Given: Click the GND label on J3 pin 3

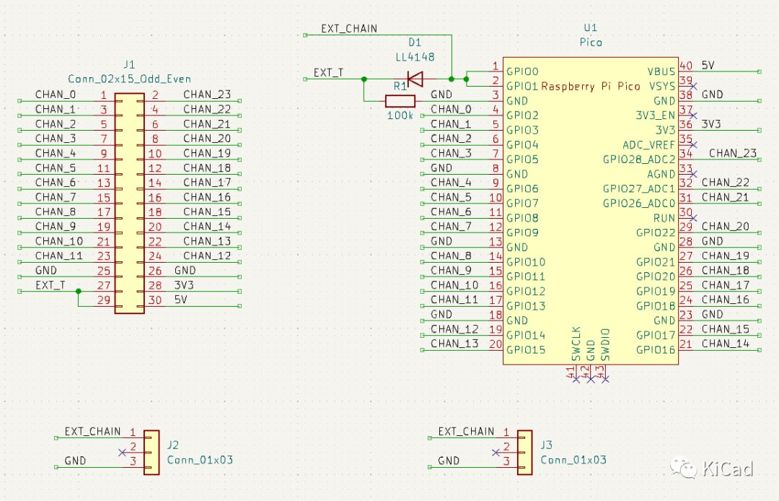Looking at the screenshot, I should click(x=449, y=461).
